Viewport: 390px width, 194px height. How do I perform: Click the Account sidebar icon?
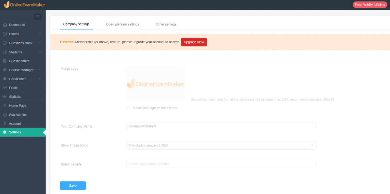(5, 123)
